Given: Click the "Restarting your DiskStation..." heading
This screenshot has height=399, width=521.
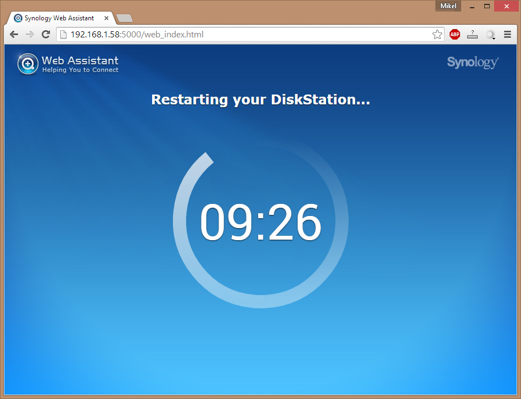Looking at the screenshot, I should (260, 100).
